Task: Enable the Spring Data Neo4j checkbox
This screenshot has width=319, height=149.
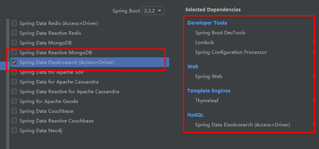Action: point(14,131)
